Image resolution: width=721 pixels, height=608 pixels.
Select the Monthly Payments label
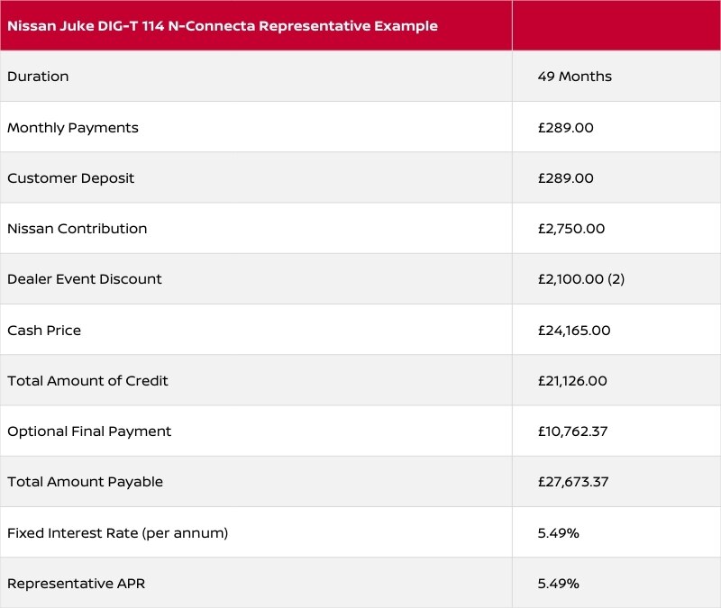(73, 128)
